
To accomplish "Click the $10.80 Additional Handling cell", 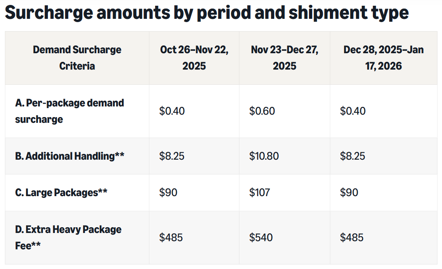I will point(264,156).
